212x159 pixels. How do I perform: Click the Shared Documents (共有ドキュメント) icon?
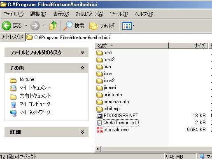point(13,97)
